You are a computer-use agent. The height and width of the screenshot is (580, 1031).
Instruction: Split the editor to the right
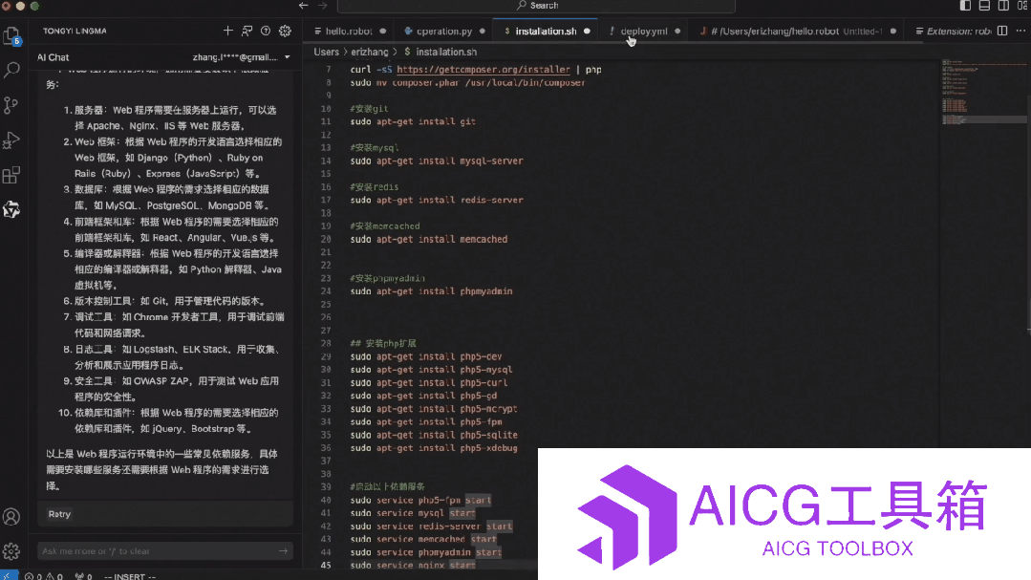coord(1002,31)
